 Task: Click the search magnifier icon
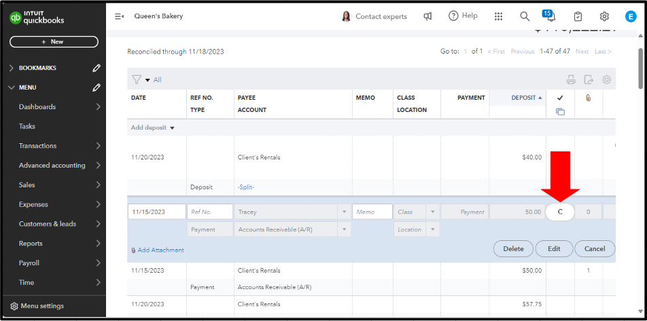point(525,16)
